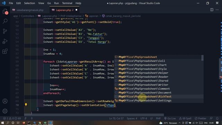Click the lightbulb code action icon
The height and width of the screenshot is (125, 222).
(x=26, y=105)
